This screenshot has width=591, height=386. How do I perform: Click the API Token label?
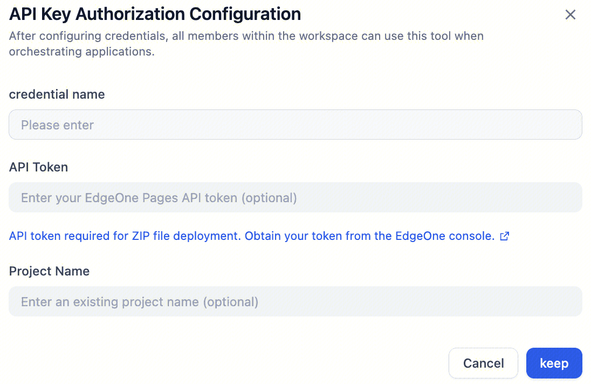pyautogui.click(x=38, y=167)
